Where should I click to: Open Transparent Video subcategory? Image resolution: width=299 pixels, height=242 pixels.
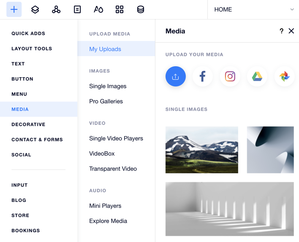[113, 169]
